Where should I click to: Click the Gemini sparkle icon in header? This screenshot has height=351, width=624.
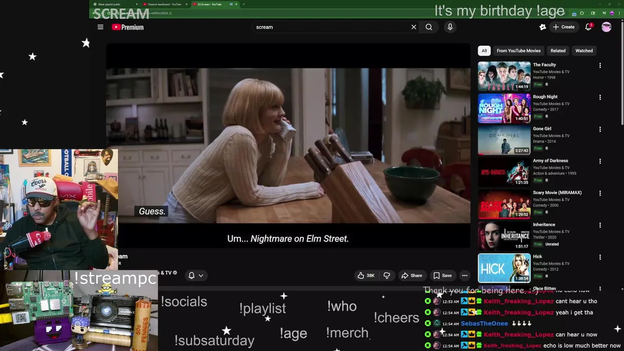543,27
